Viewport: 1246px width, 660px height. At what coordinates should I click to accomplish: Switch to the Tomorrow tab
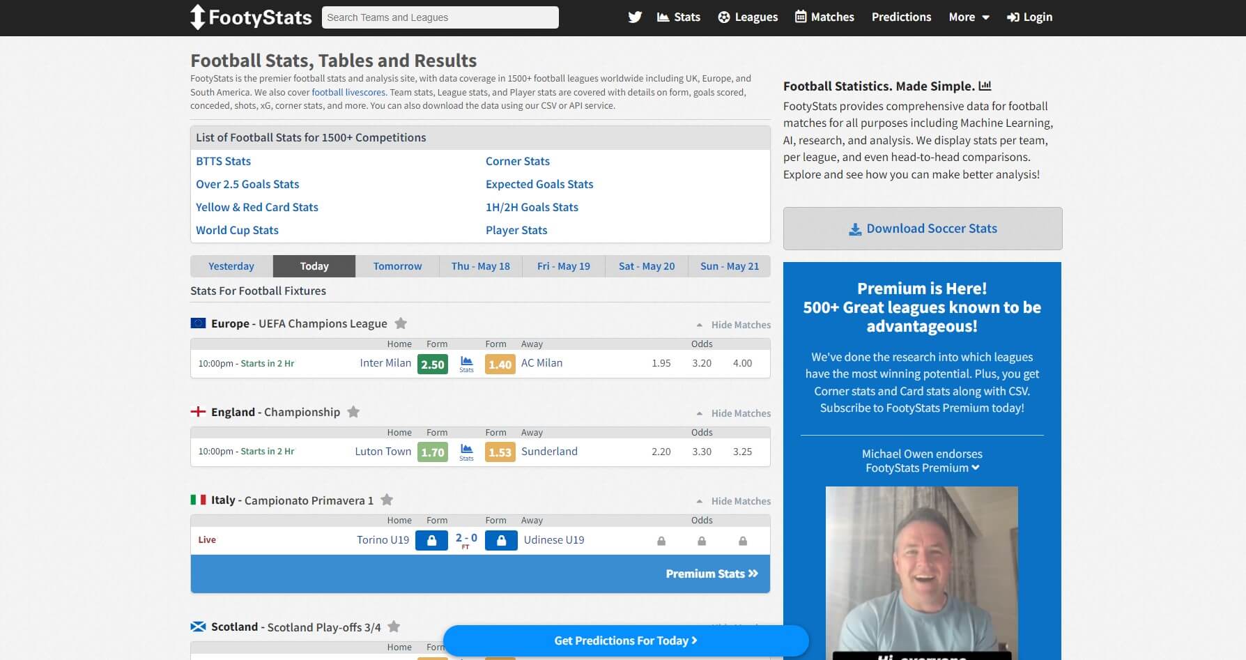point(397,266)
